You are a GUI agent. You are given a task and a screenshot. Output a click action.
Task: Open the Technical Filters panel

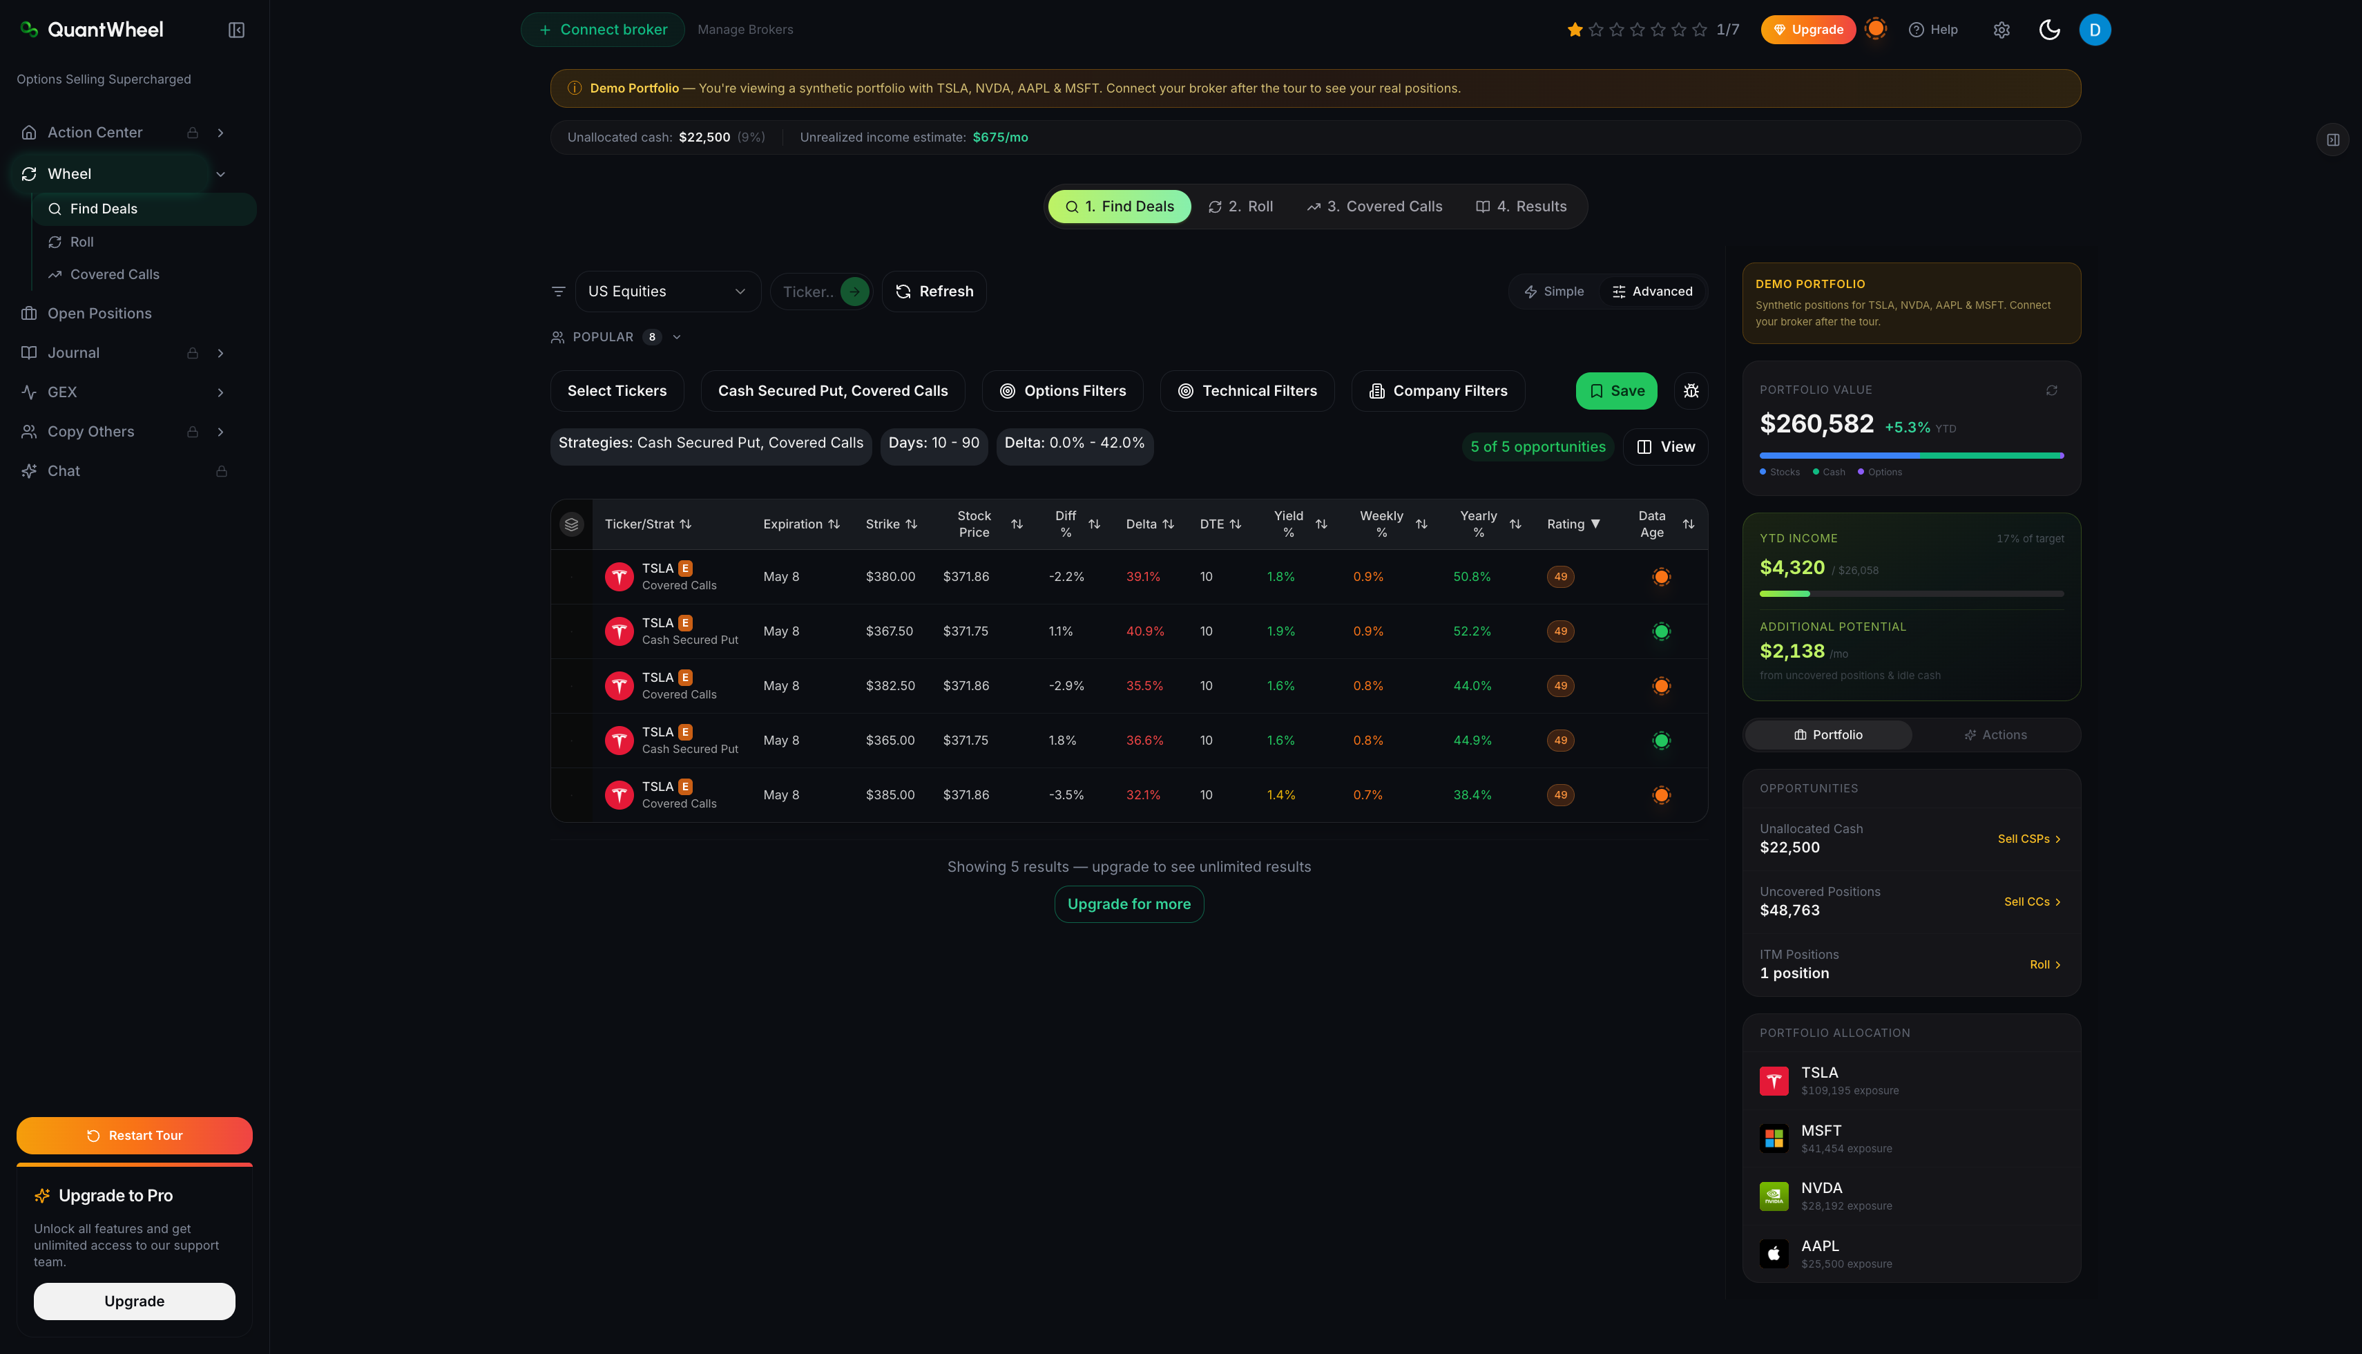[1247, 390]
